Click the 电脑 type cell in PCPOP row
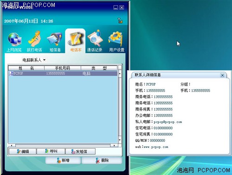 pyautogui.click(x=86, y=74)
